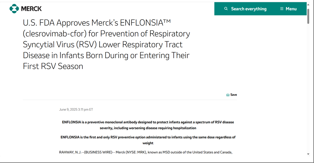The image size is (314, 163).
Task: Open the Search everything field
Action: point(245,9)
